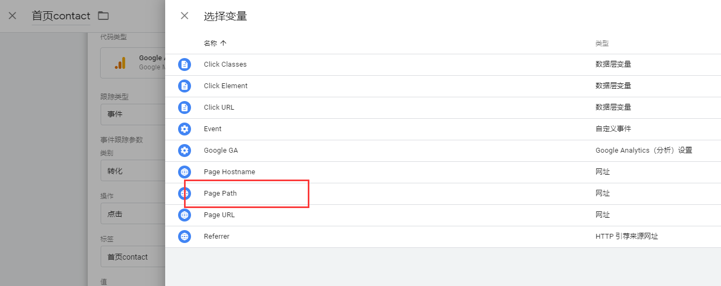Image resolution: width=721 pixels, height=286 pixels.
Task: Click the Page URL globe icon
Action: (185, 215)
